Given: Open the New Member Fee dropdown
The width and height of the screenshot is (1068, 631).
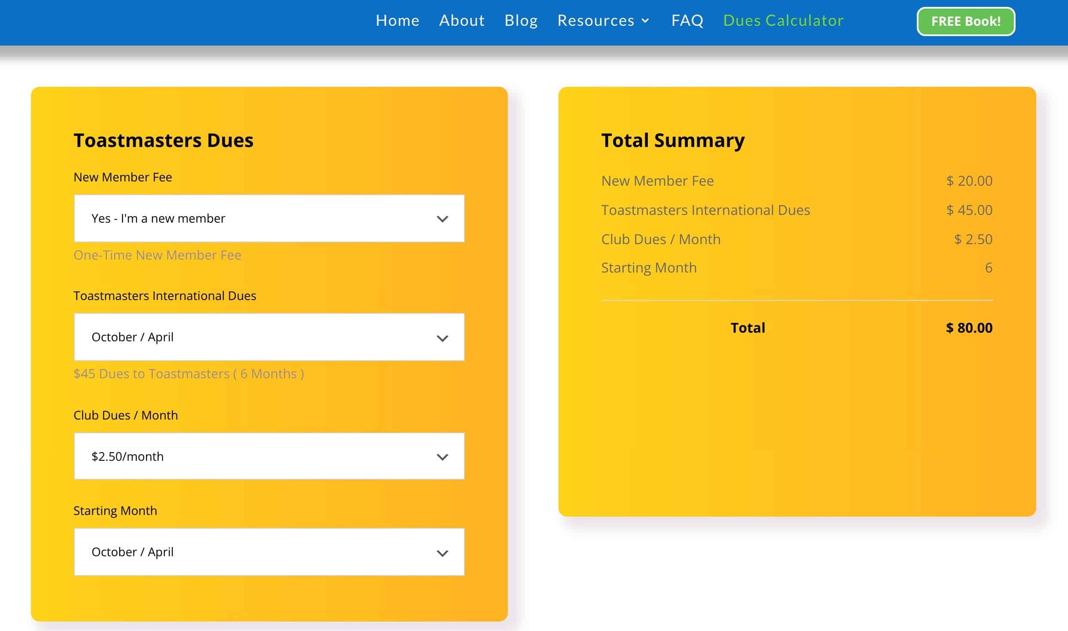Looking at the screenshot, I should coord(269,218).
